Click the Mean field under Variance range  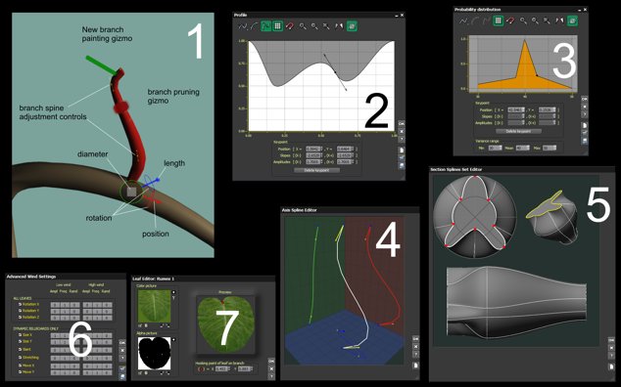pyautogui.click(x=522, y=148)
